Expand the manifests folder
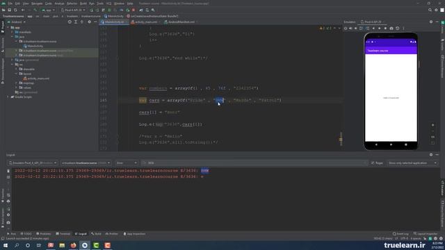Viewport: 445px width, 250px height. coord(13,32)
